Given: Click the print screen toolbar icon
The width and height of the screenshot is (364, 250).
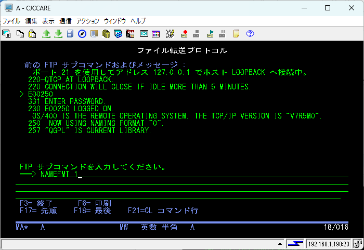Looking at the screenshot, I should (6, 34).
